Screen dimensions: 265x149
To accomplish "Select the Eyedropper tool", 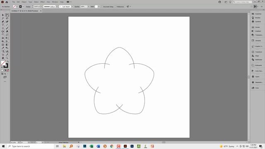I will tap(3, 48).
